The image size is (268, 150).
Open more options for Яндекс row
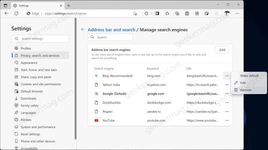227,111
